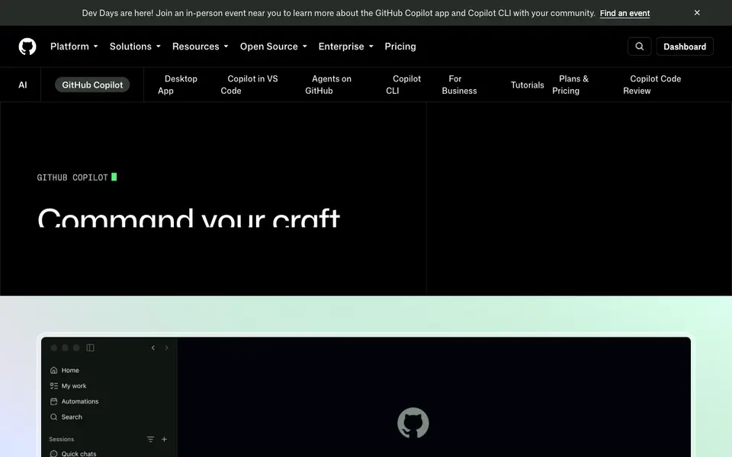Click the large GitHub logo in app preview
The image size is (732, 457).
pos(413,423)
